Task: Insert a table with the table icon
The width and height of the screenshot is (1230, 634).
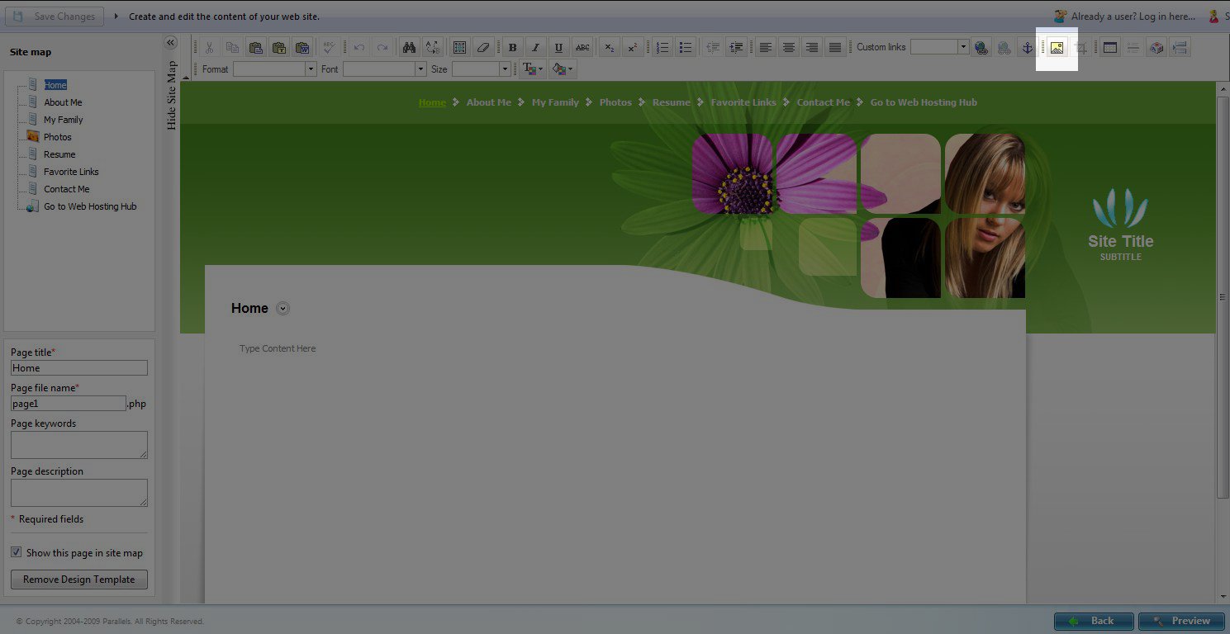Action: pos(1110,48)
